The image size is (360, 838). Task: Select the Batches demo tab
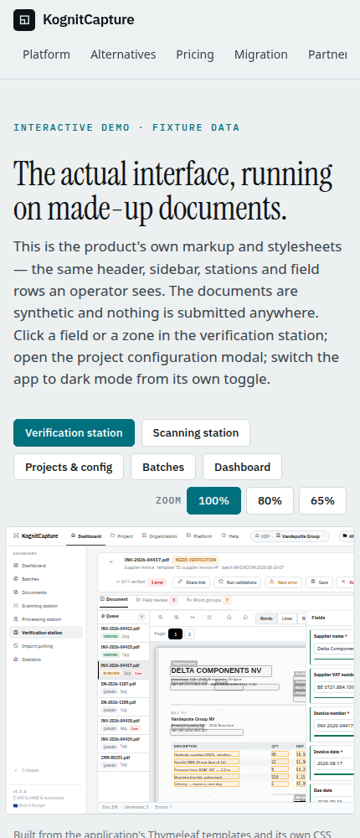click(163, 467)
